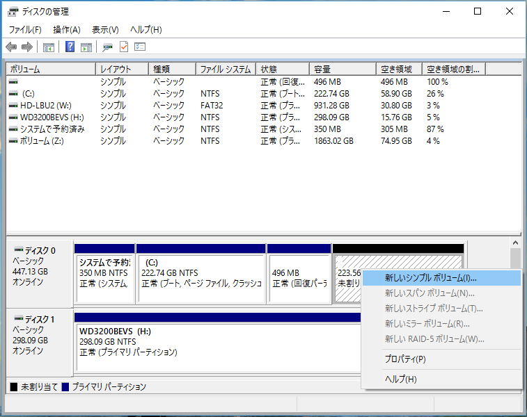The width and height of the screenshot is (527, 417).
Task: Go back with the left arrow toolbar icon
Action: 11,47
